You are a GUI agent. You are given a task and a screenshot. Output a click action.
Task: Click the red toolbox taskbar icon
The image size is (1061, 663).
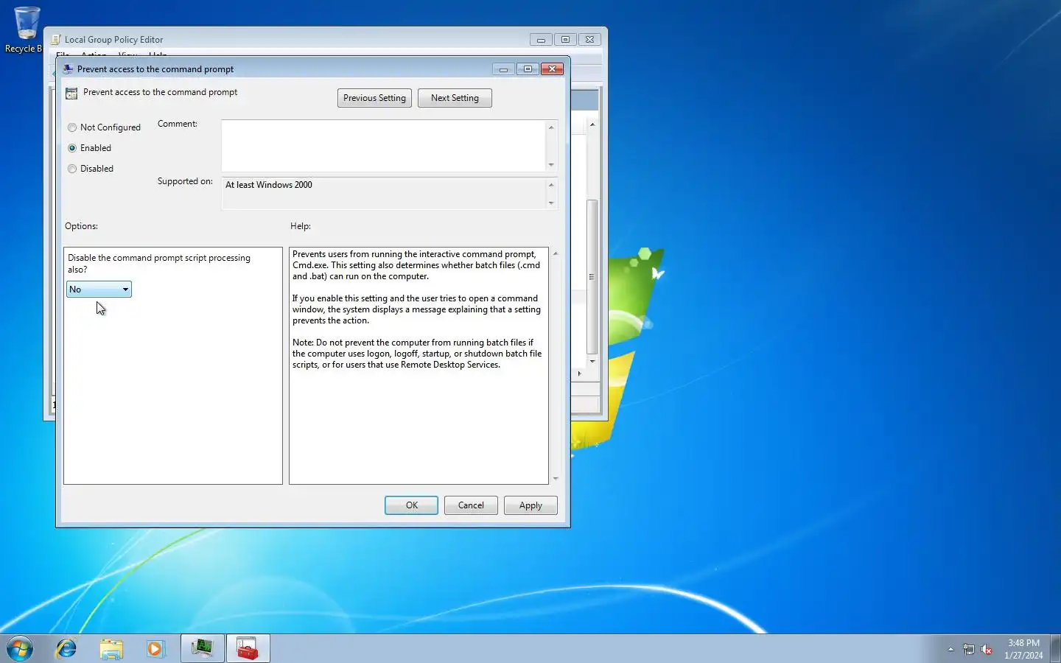point(248,648)
